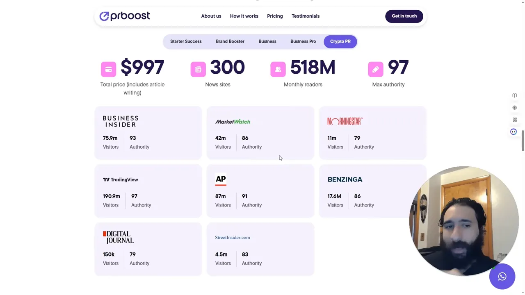Image resolution: width=525 pixels, height=295 pixels.
Task: Select the Starter Success plan tab
Action: [186, 41]
